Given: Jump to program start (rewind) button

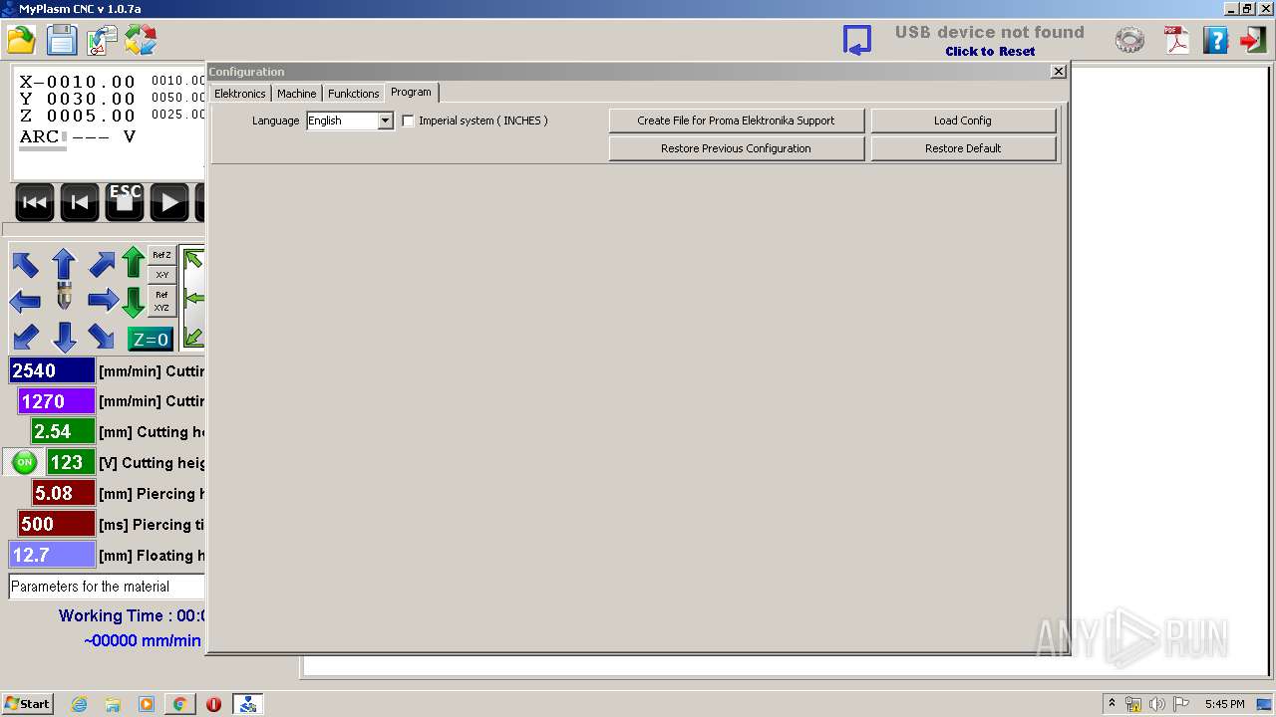Looking at the screenshot, I should [34, 203].
